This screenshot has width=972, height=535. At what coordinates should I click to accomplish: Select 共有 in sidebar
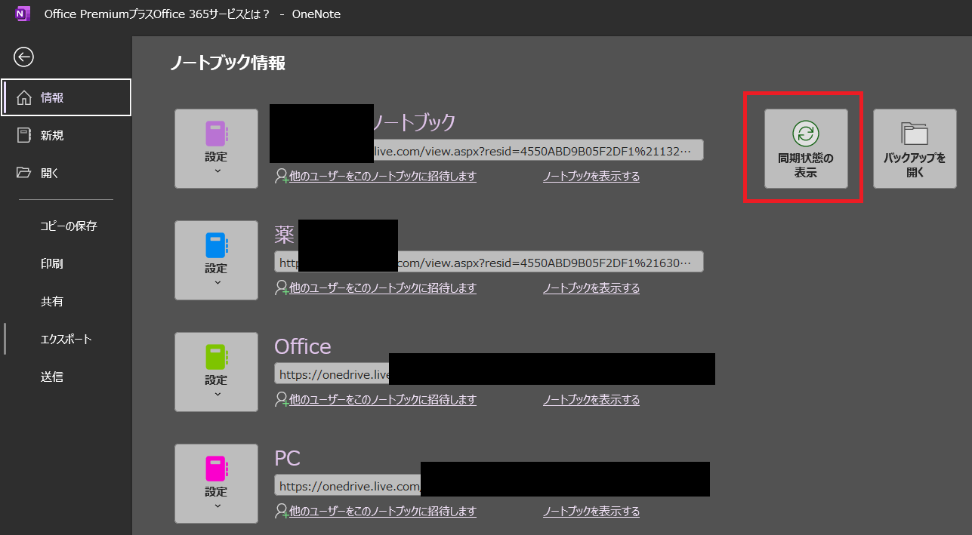tap(52, 301)
